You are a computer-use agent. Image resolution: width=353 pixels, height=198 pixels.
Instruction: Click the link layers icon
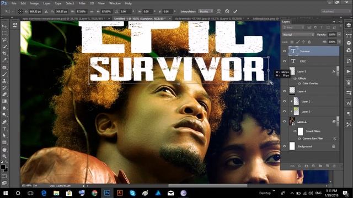pos(292,166)
